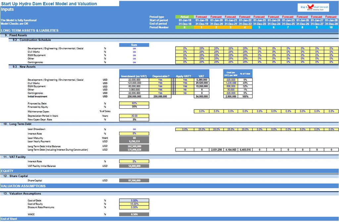Click the Financed by Debt 65% input
Image resolution: width=339 pixels, height=222 pixels.
pyautogui.click(x=134, y=103)
